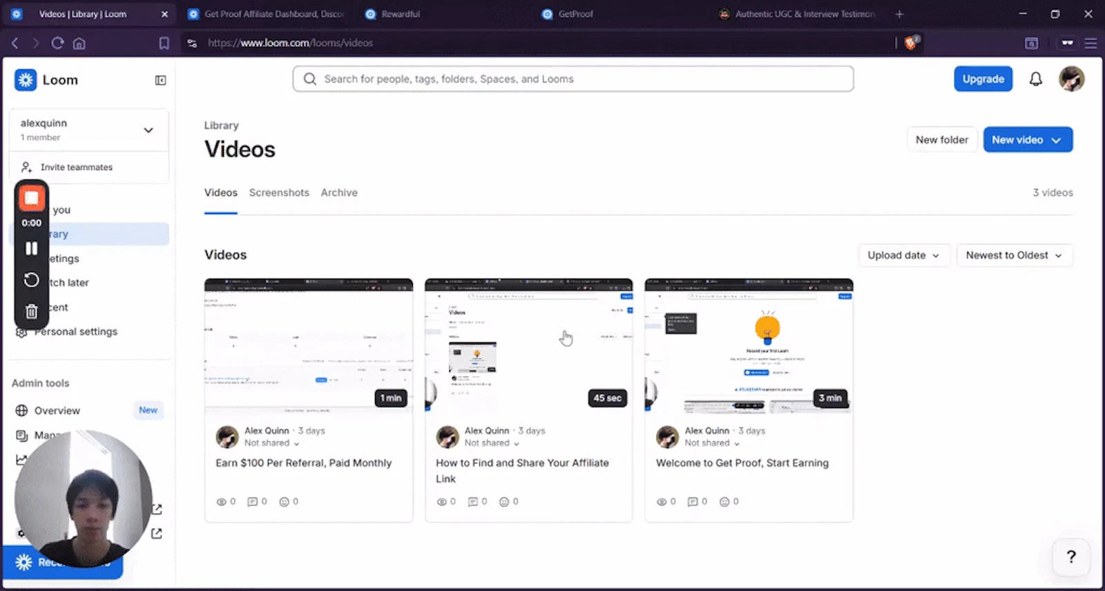This screenshot has width=1105, height=591.
Task: Open a new browser tab with the plus
Action: click(x=899, y=14)
